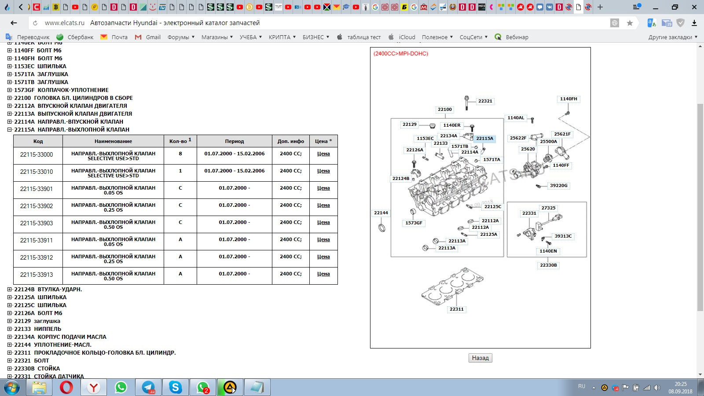The height and width of the screenshot is (396, 704).
Task: Open Yandex Browser from the taskbar
Action: click(x=94, y=388)
